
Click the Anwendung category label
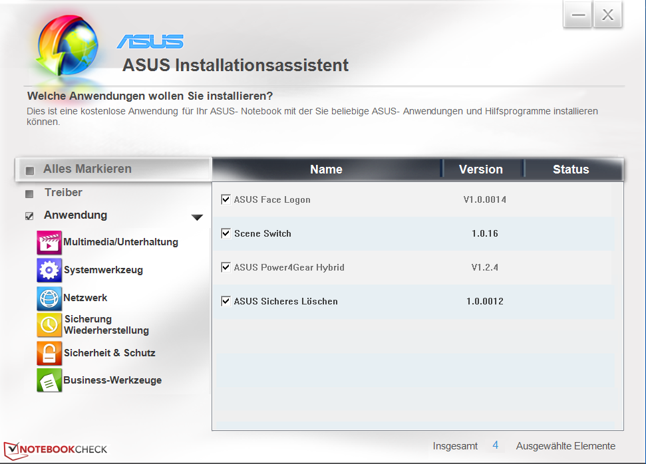click(x=76, y=215)
